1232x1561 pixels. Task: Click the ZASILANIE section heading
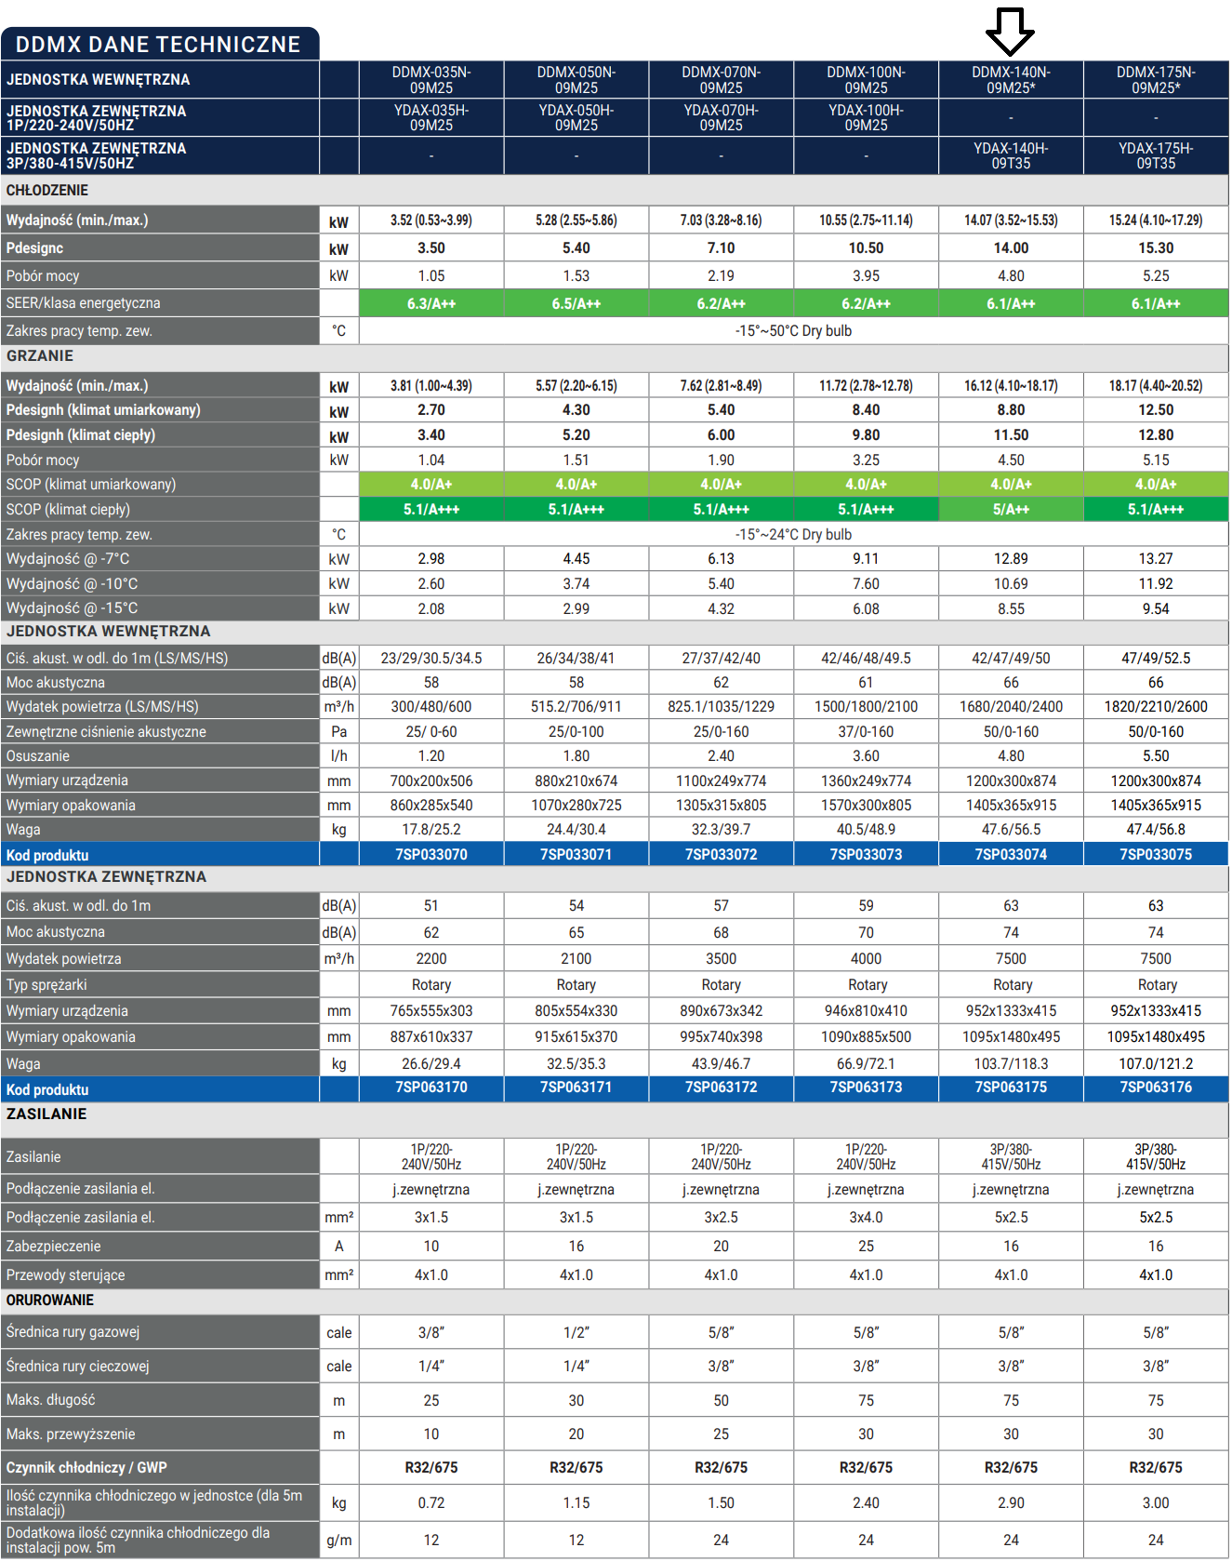[46, 1114]
